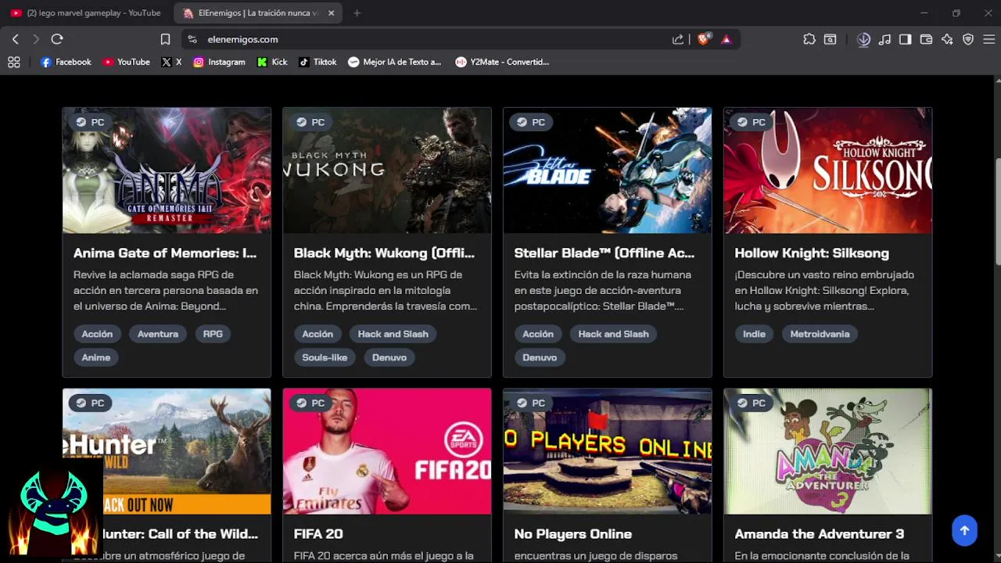Screen dimensions: 1001x563
Task: Bookmark this page with the bookmark icon
Action: click(x=165, y=39)
